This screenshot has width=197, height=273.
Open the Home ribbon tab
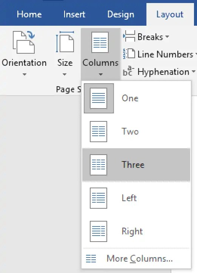click(x=29, y=14)
